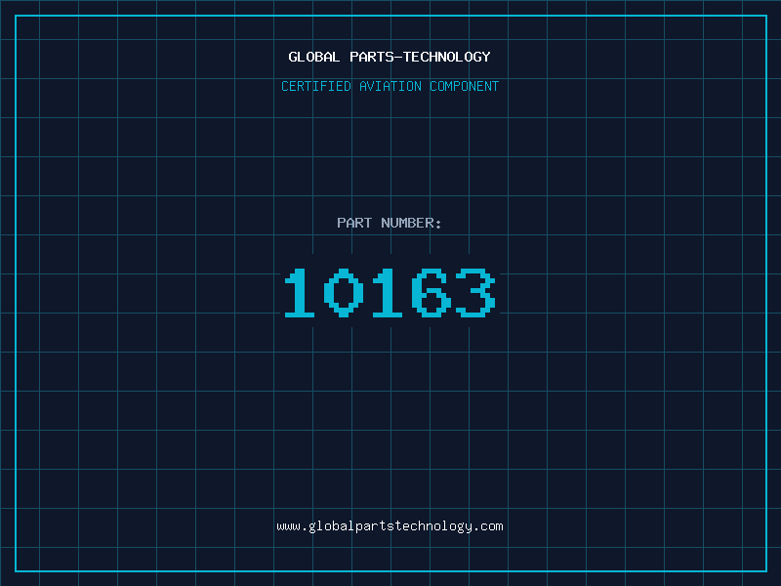Click the PART NUMBER: label
This screenshot has height=586, width=781.
[390, 223]
